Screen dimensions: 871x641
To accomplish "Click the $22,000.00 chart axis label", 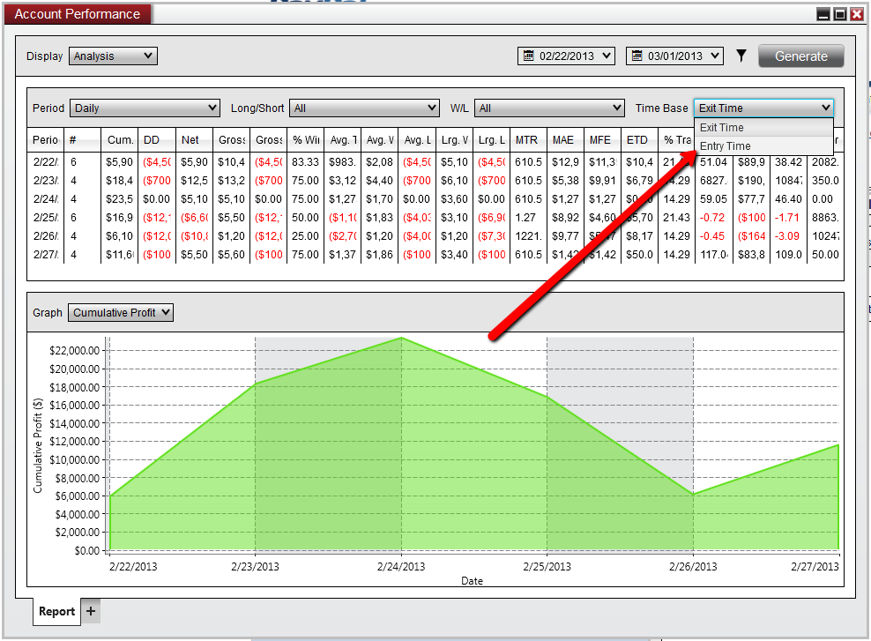I will (x=74, y=351).
